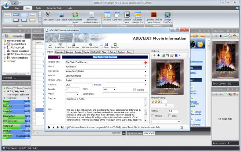241x152 pixels.
Task: Open the Tools ribbon tab
Action: point(38,8)
